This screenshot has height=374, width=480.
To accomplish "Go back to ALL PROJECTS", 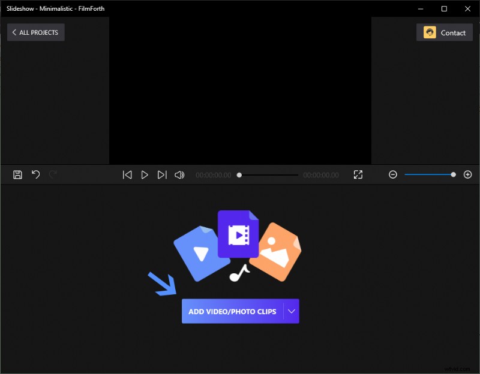I will 35,32.
